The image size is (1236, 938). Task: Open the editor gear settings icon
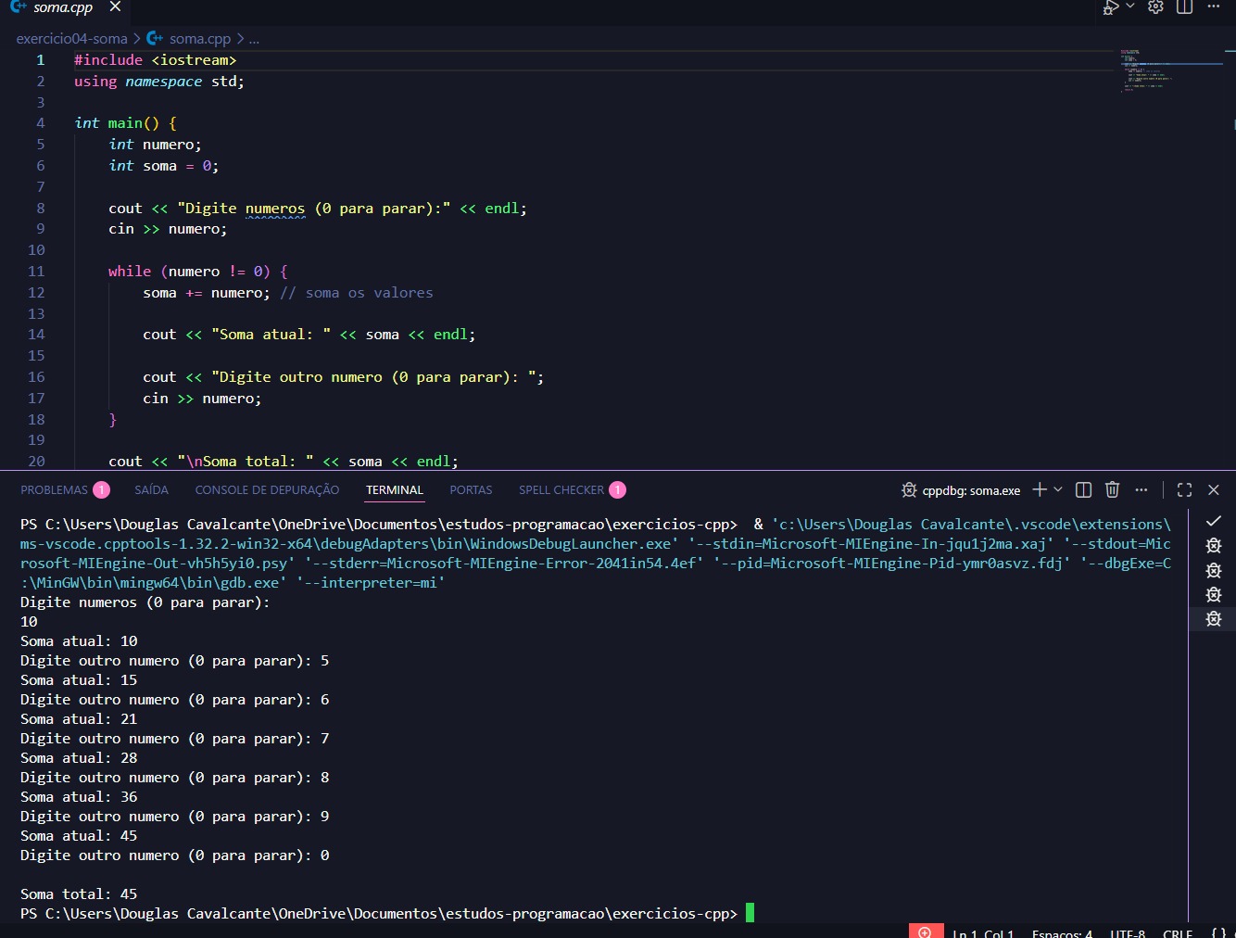pos(1155,6)
